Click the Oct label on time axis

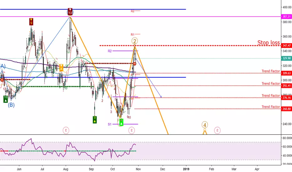112,169
